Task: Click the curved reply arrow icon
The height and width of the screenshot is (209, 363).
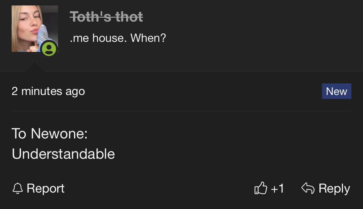Action: tap(308, 188)
